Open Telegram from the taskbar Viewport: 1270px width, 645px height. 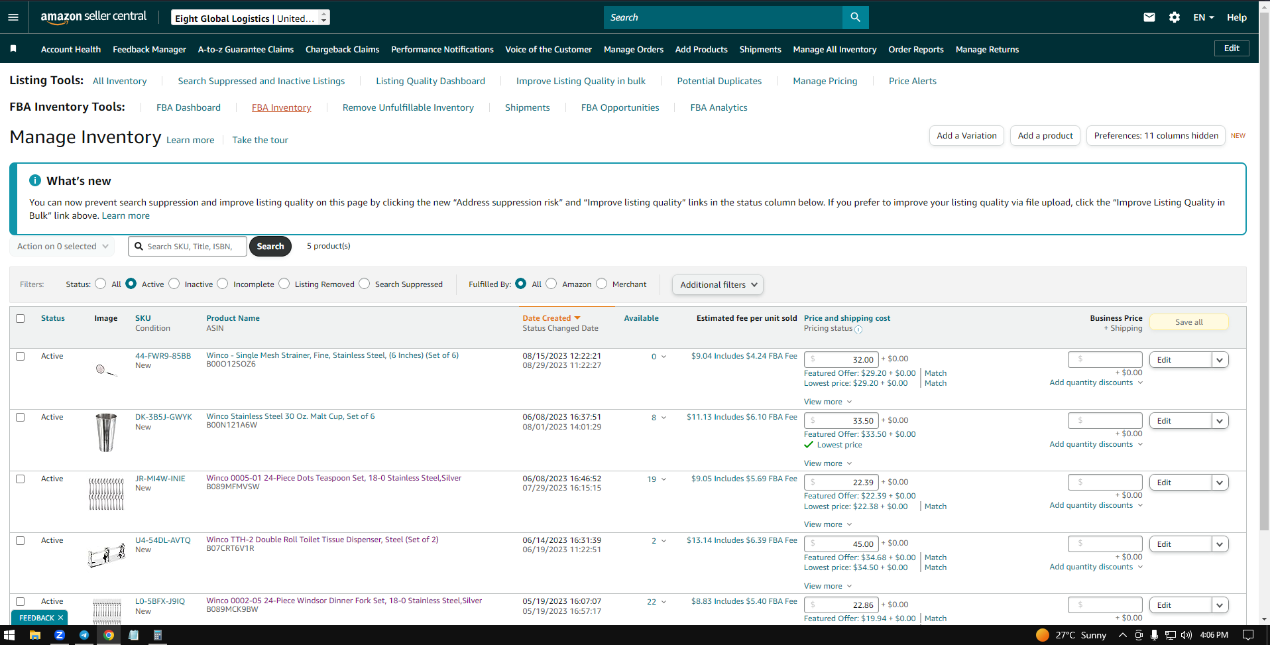84,635
